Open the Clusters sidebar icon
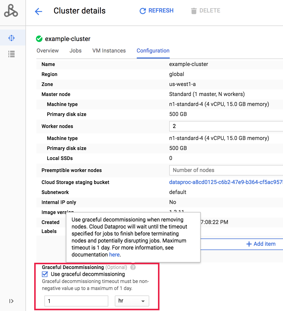This screenshot has height=311, width=283. click(11, 38)
